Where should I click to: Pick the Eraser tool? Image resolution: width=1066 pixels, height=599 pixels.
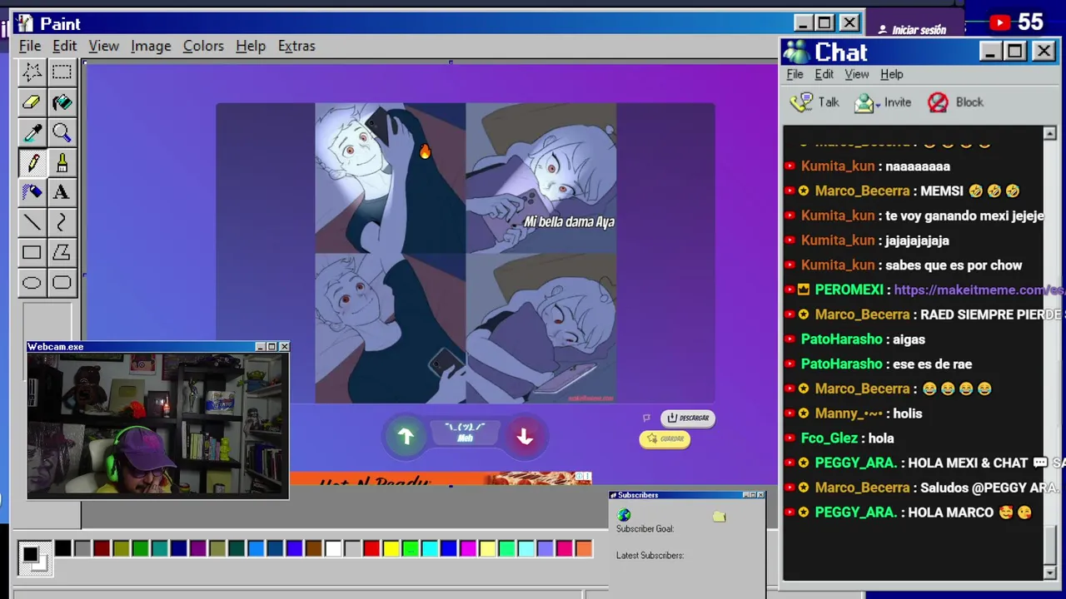pos(32,102)
